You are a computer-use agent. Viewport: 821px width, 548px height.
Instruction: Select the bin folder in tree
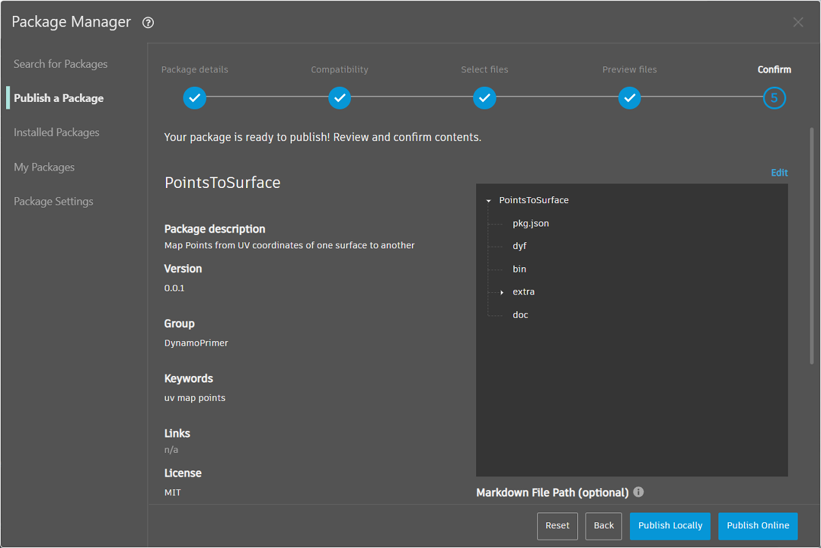[x=519, y=269]
